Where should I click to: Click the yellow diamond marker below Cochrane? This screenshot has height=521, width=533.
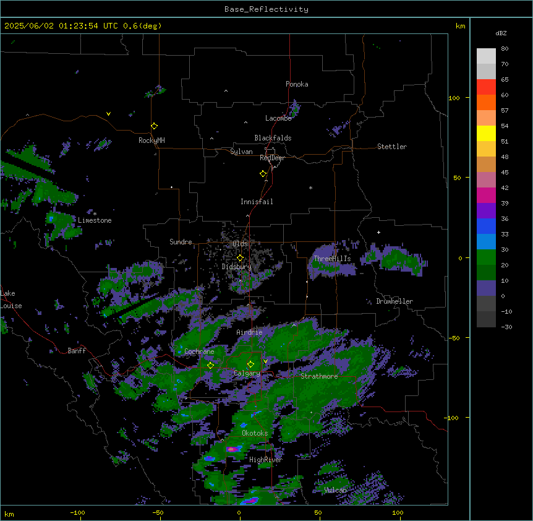click(210, 365)
